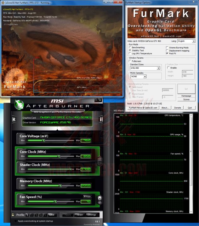Open the Afterburner information i icon
Image resolution: width=199 pixels, height=226 pixels.
(x=101, y=119)
